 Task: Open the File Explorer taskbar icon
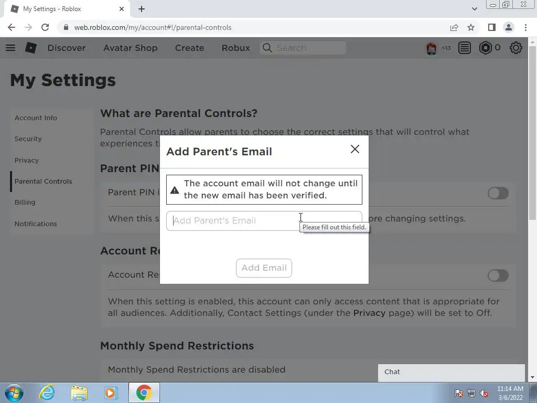(x=79, y=393)
